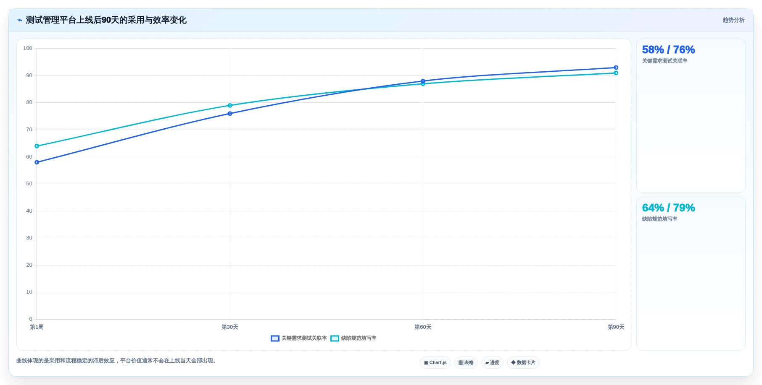
Task: Select the 进度 tag chip
Action: [x=492, y=363]
